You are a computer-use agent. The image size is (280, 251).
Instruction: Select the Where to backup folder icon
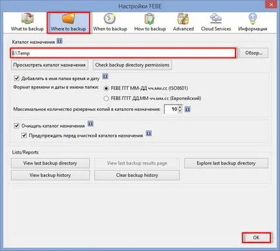point(68,19)
